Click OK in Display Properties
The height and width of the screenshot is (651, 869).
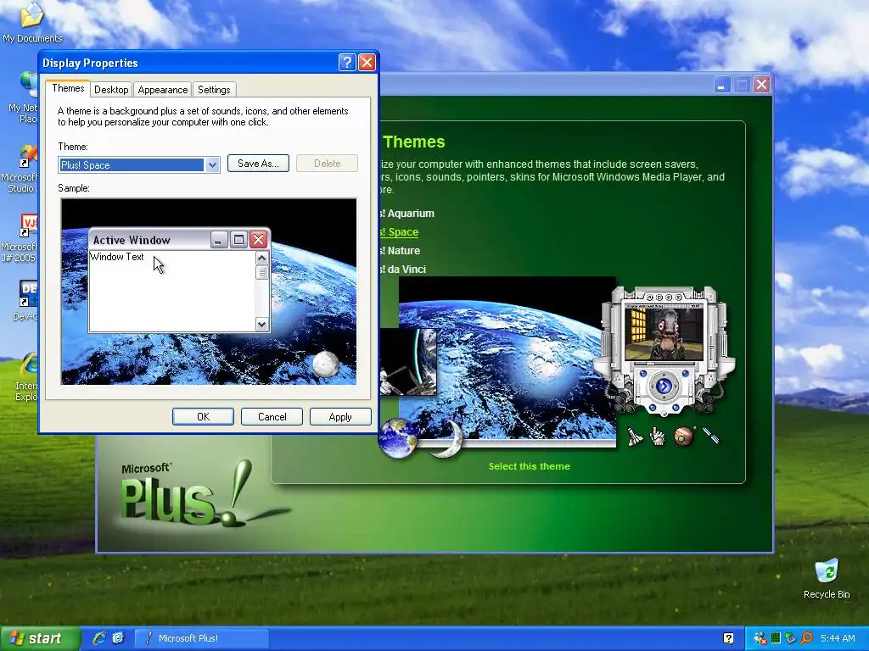[203, 417]
